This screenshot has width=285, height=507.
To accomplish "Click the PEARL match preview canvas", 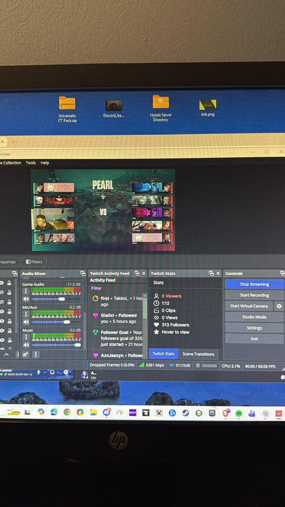I will (103, 210).
